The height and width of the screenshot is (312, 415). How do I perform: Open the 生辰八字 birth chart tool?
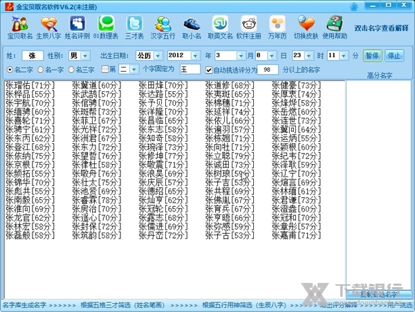pyautogui.click(x=48, y=28)
